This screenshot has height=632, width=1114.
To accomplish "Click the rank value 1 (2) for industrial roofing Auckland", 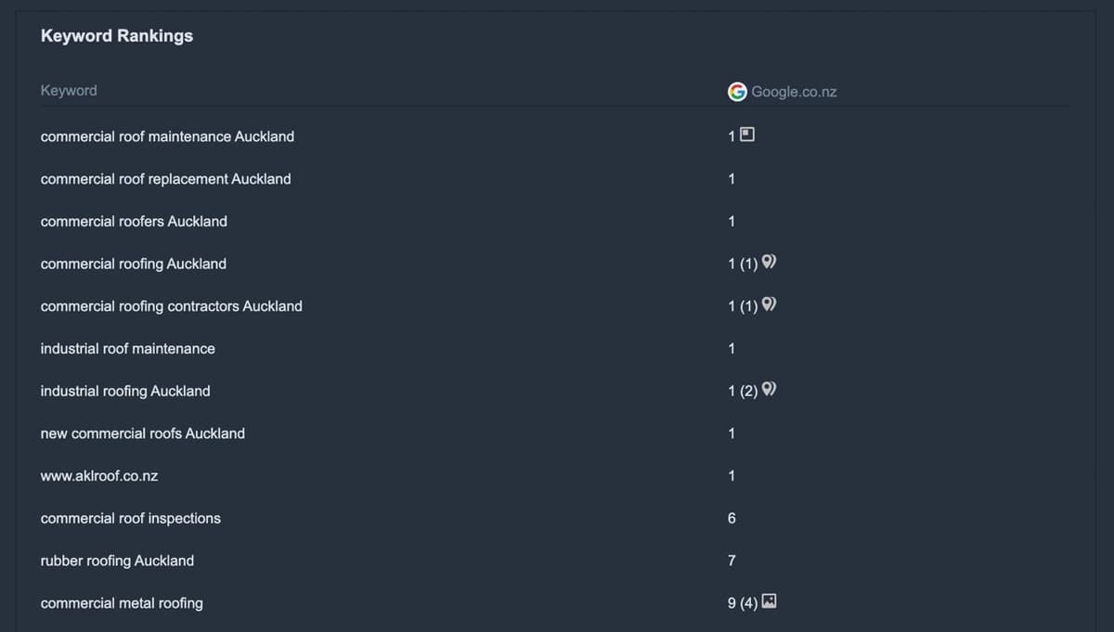I will [x=741, y=390].
